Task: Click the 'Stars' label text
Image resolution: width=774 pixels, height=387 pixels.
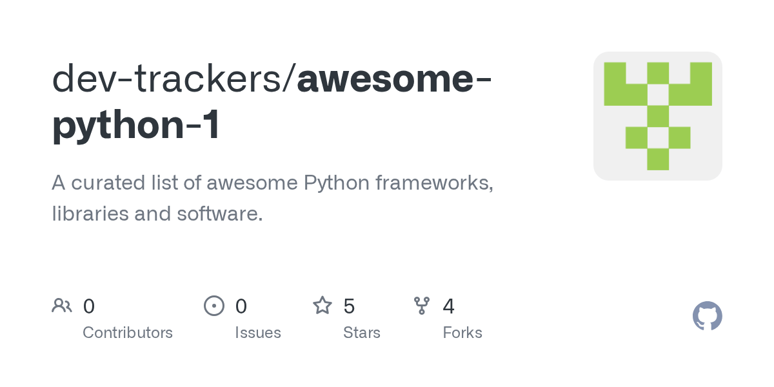Action: (x=362, y=333)
